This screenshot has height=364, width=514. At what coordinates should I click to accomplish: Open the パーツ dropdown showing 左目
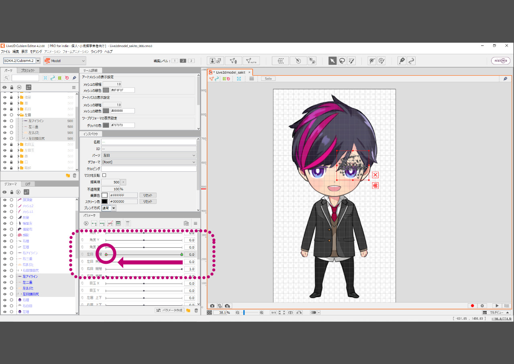pos(149,155)
